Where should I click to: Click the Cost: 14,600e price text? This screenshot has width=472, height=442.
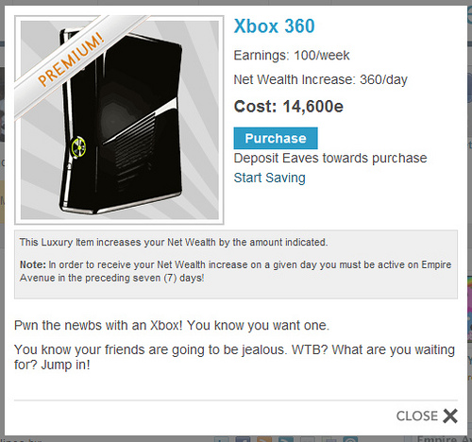289,107
